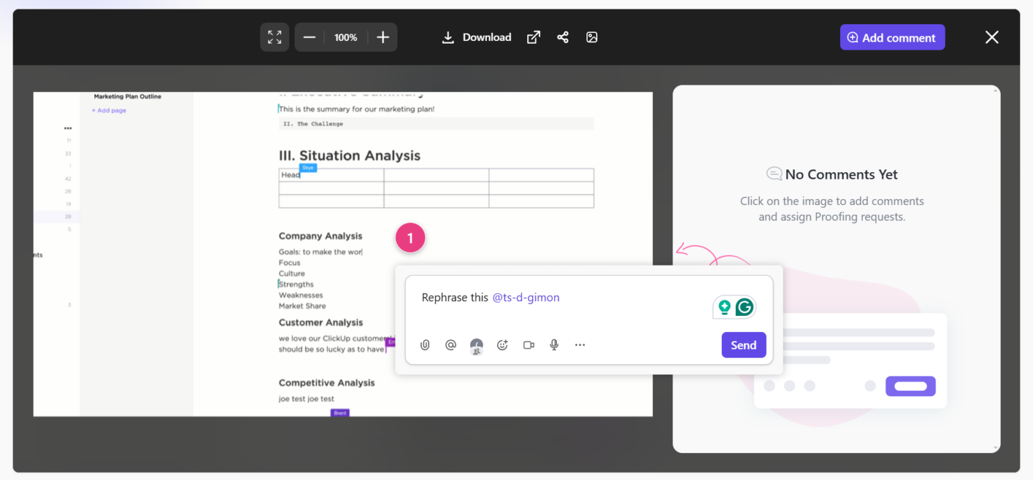Open the image in a new tab
The image size is (1033, 480).
[x=533, y=37]
